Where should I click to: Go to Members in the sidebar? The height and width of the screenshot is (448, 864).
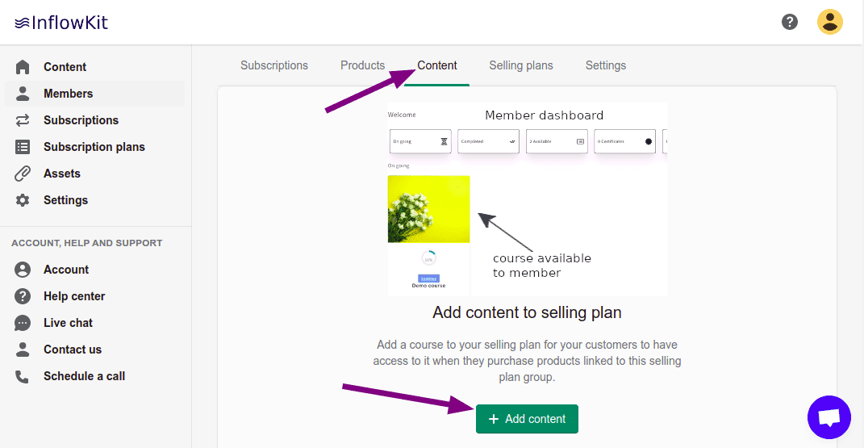point(68,94)
